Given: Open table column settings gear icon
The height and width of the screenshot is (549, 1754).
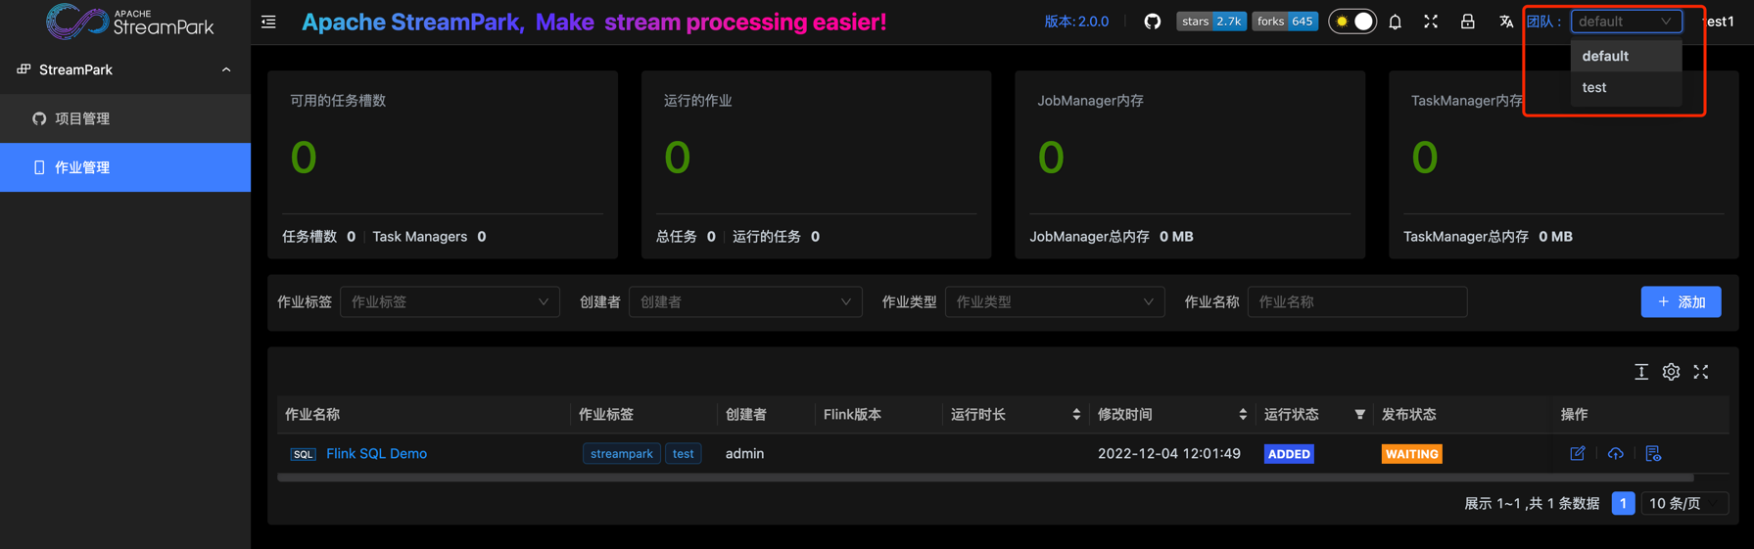Looking at the screenshot, I should tap(1671, 372).
